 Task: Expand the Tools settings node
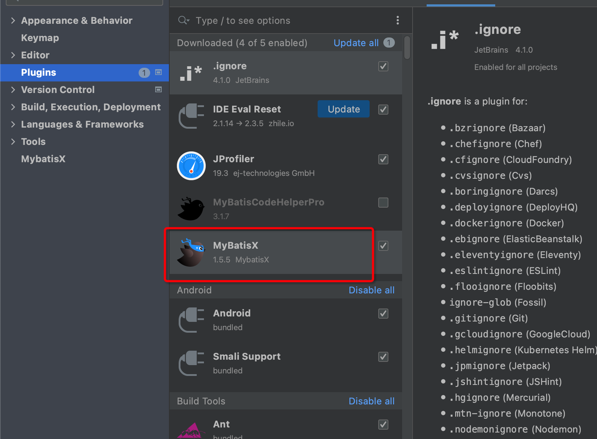pos(13,141)
